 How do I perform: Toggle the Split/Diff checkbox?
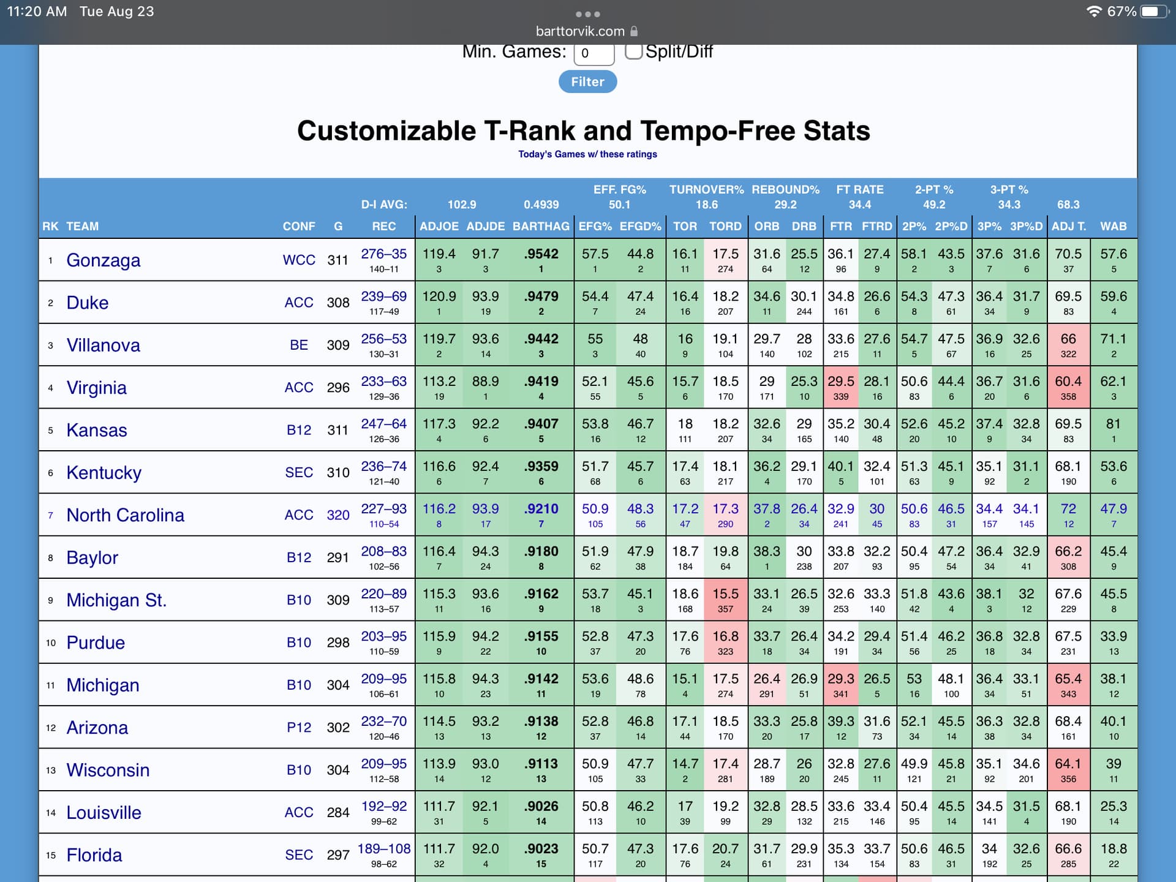click(x=633, y=51)
